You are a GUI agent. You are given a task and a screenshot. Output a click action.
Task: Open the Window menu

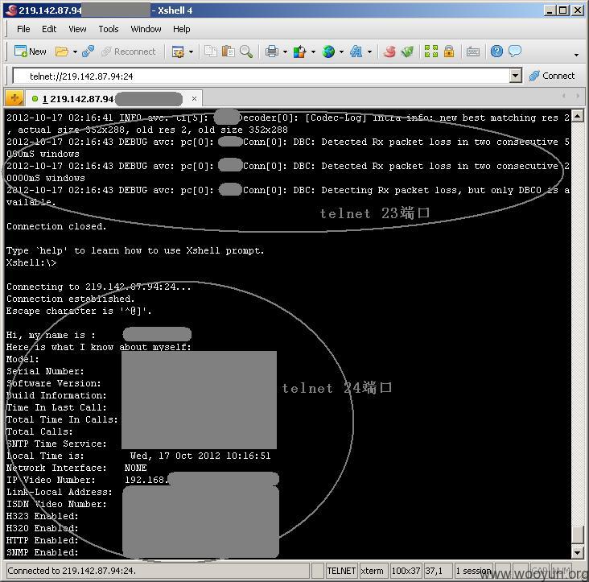pyautogui.click(x=146, y=29)
